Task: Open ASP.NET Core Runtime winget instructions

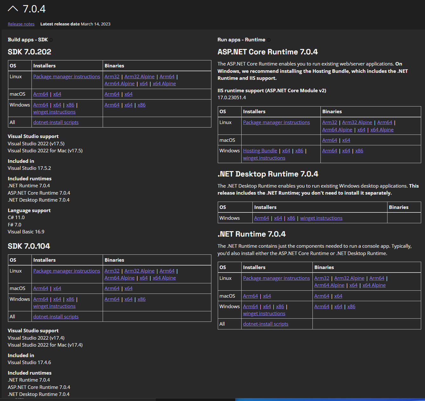Action: (264, 158)
